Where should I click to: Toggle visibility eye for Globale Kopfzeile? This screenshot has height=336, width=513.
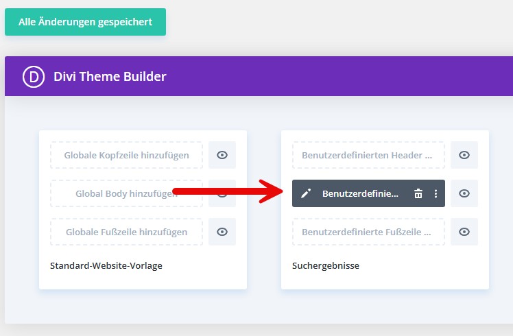click(222, 155)
